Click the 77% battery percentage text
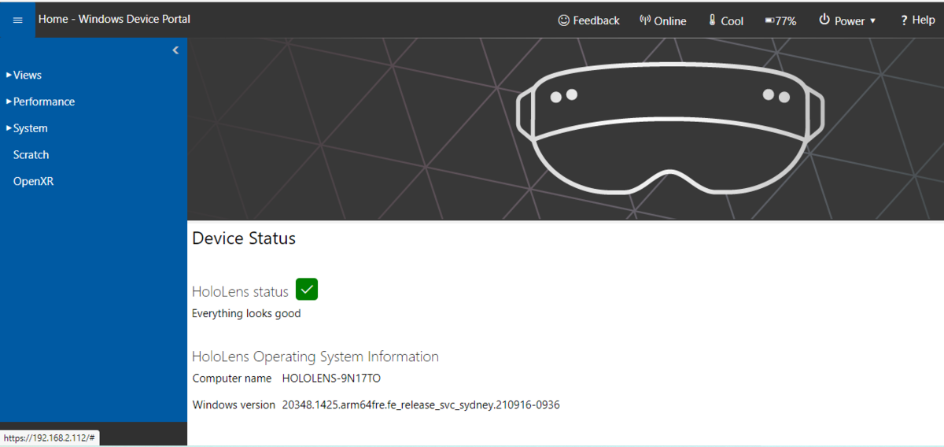 786,21
